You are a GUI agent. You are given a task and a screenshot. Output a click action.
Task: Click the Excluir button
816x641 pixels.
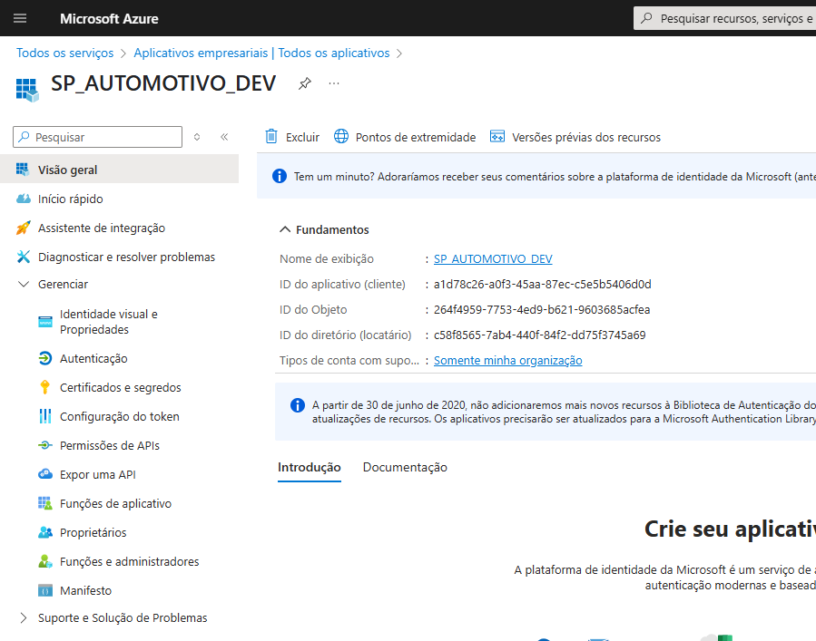tap(292, 137)
